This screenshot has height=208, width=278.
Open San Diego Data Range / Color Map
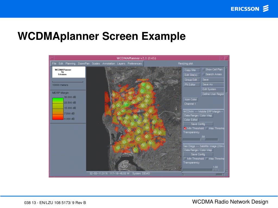click(x=198, y=150)
